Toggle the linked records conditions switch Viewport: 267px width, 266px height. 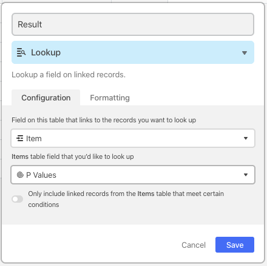click(x=18, y=199)
